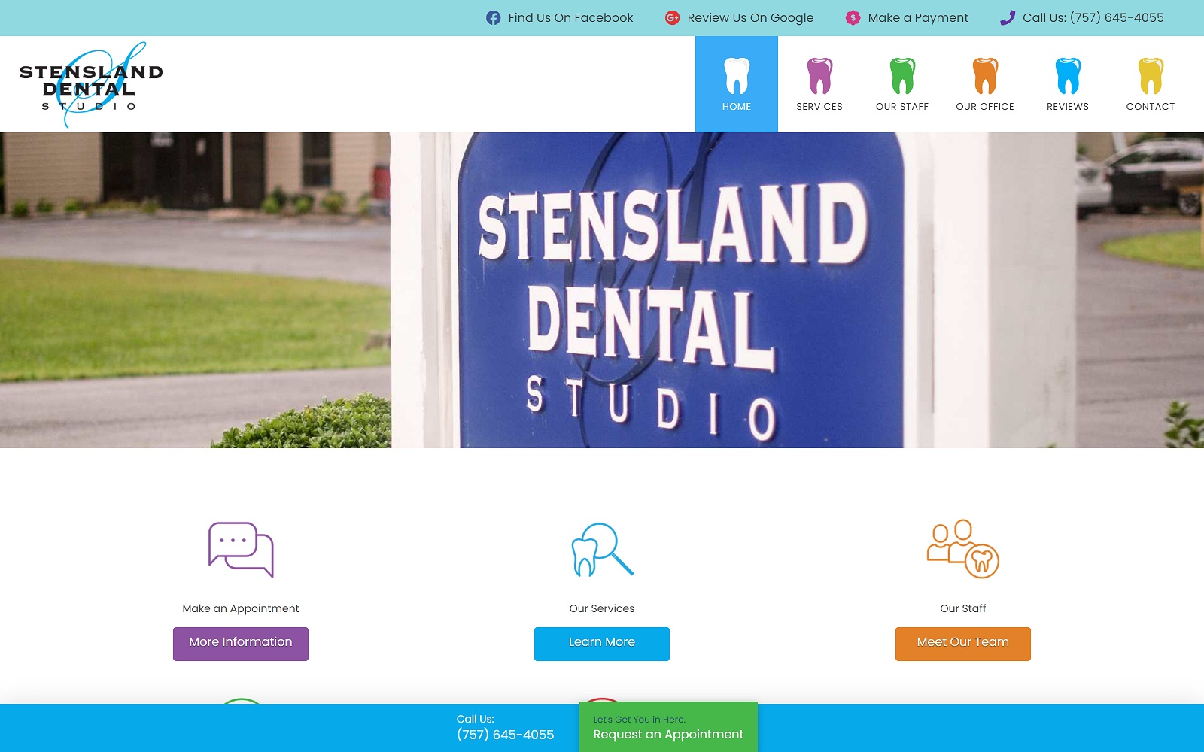Open the SERVICES menu label
This screenshot has width=1204, height=752.
click(819, 107)
